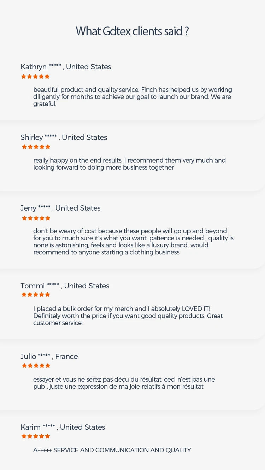Click the 'What Gdtex clients said ?' heading
Image resolution: width=265 pixels, height=470 pixels.
[132, 31]
